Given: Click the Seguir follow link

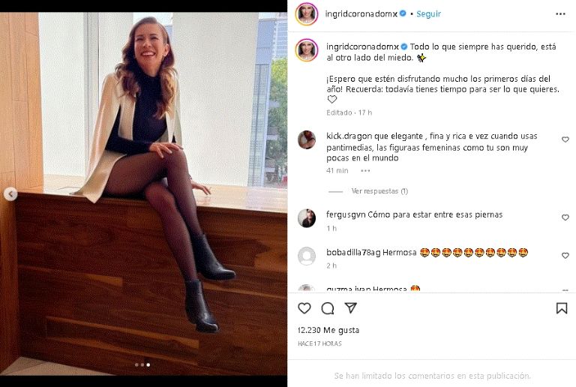Looking at the screenshot, I should 429,14.
